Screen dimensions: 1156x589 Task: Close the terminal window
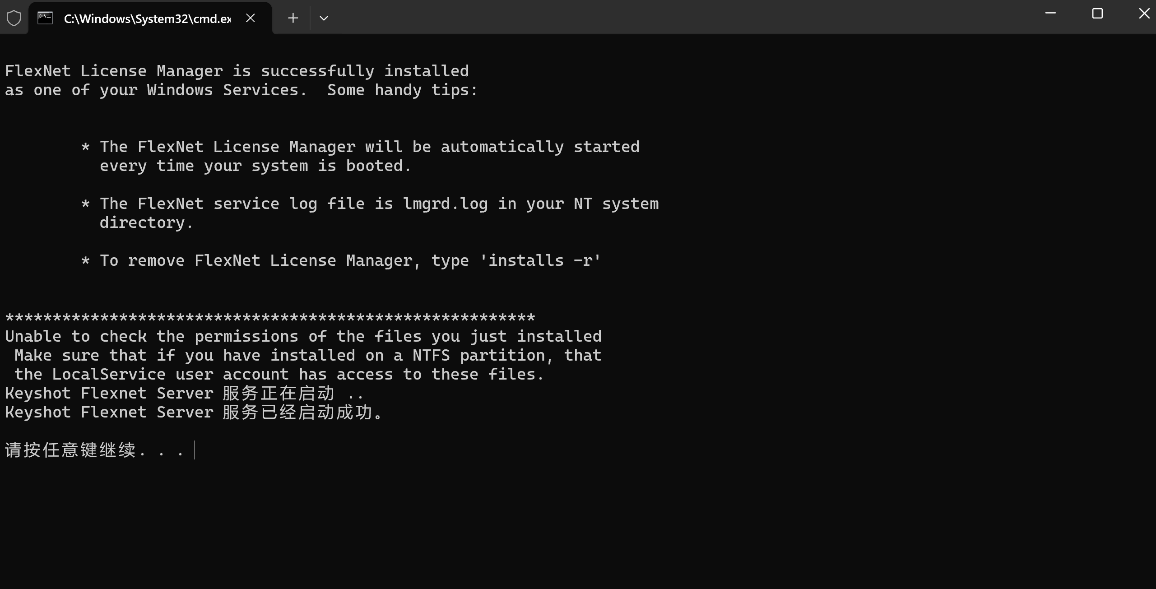click(1144, 14)
